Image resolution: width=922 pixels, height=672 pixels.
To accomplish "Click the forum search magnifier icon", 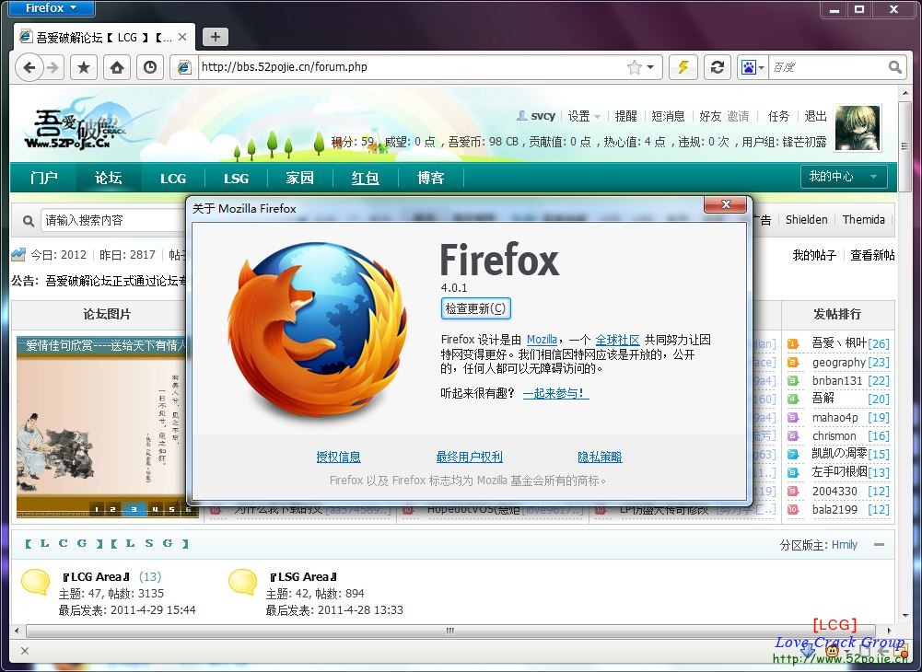I will click(29, 221).
